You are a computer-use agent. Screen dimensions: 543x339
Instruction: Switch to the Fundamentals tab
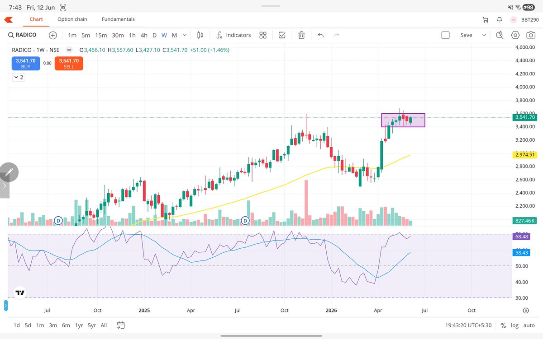point(118,19)
